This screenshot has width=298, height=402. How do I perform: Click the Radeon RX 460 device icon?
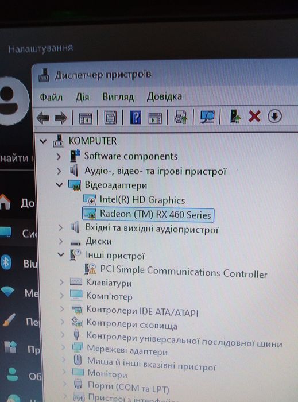[x=90, y=214]
